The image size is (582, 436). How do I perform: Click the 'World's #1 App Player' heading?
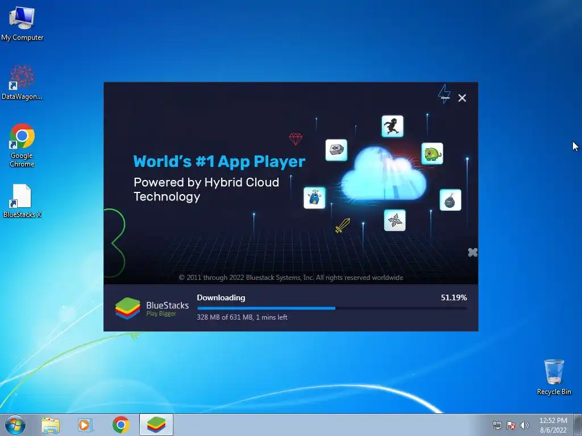(219, 161)
